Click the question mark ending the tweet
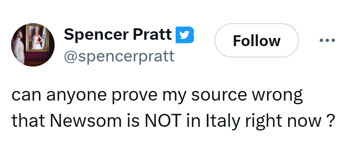Viewport: 347px width, 150px height. click(331, 120)
